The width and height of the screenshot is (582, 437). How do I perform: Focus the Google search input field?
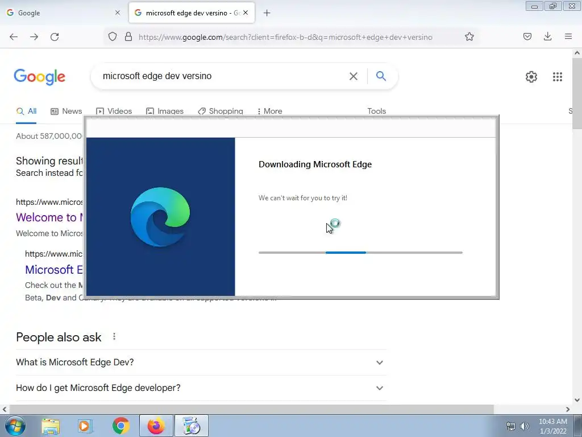coord(223,76)
